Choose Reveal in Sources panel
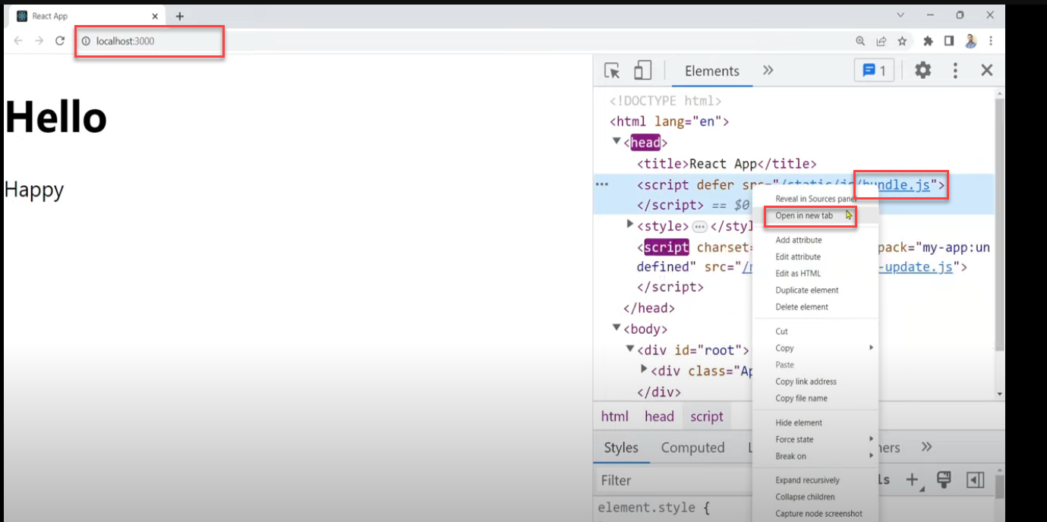The height and width of the screenshot is (522, 1047). pos(816,199)
